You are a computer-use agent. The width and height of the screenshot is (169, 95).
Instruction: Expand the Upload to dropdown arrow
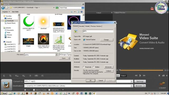click(63, 90)
